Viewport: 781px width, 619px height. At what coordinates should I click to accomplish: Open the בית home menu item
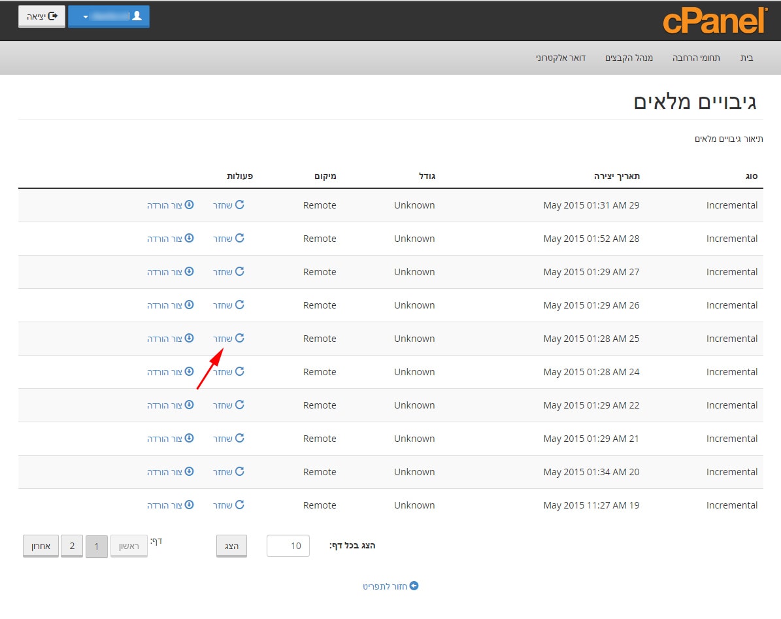click(746, 58)
